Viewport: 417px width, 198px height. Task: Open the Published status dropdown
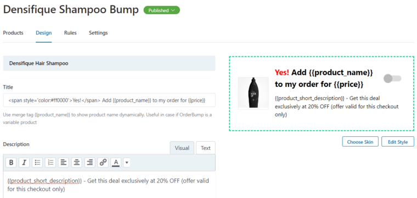(x=162, y=10)
